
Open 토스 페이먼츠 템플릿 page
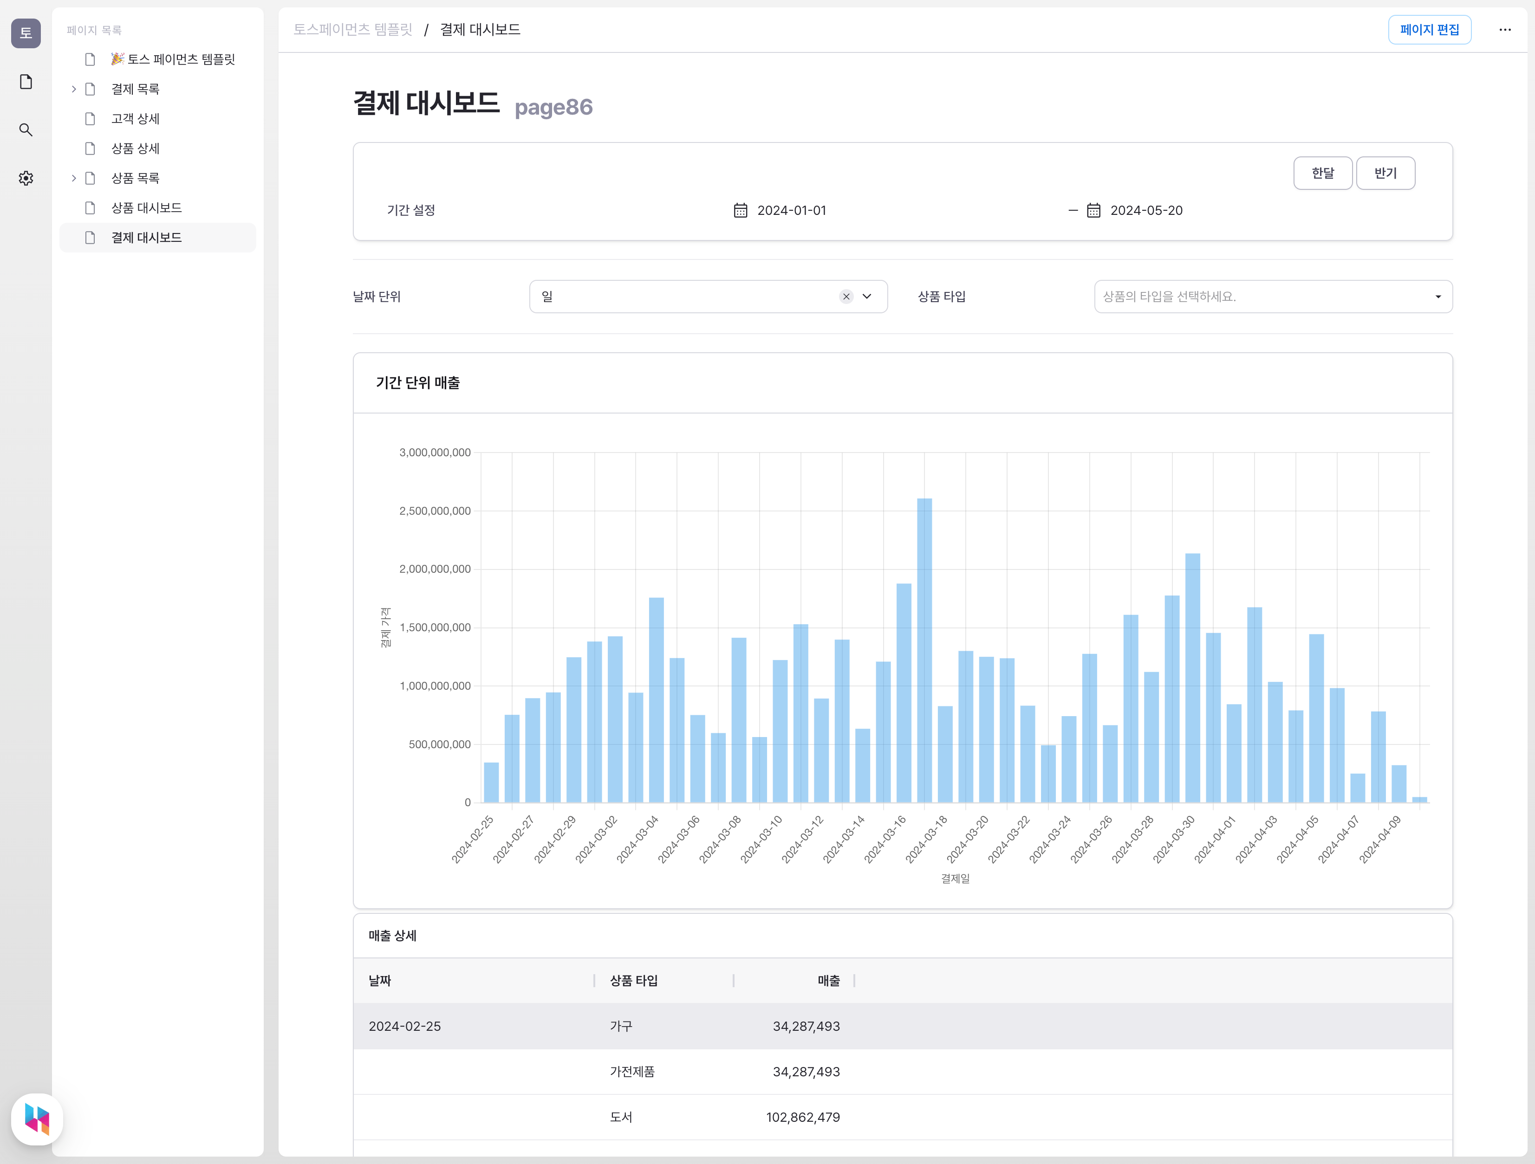tap(173, 60)
